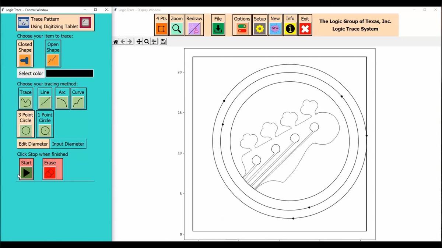Select the 3 Point Circle tool
This screenshot has width=442, height=248.
[26, 124]
